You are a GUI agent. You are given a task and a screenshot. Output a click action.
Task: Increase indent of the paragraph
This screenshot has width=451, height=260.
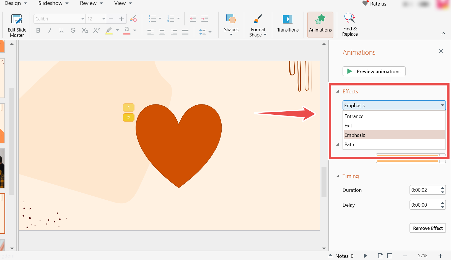pyautogui.click(x=204, y=19)
